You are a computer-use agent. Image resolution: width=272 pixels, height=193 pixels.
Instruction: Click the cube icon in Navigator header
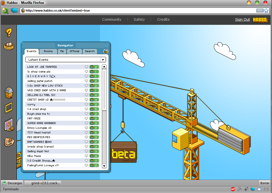tap(106, 51)
